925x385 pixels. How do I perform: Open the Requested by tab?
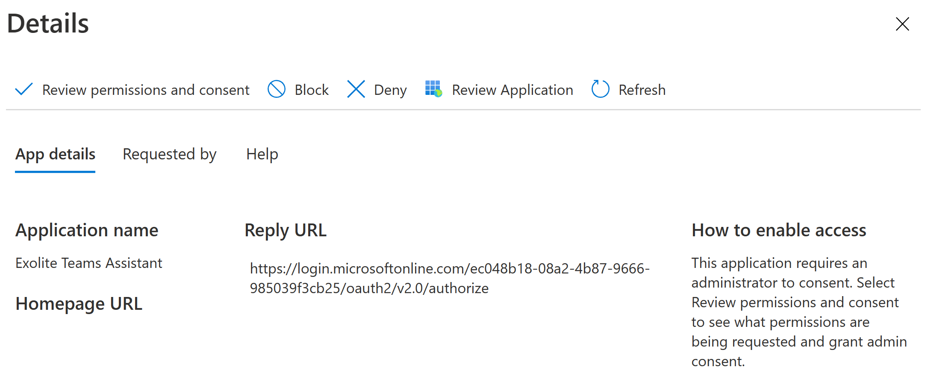pyautogui.click(x=169, y=154)
